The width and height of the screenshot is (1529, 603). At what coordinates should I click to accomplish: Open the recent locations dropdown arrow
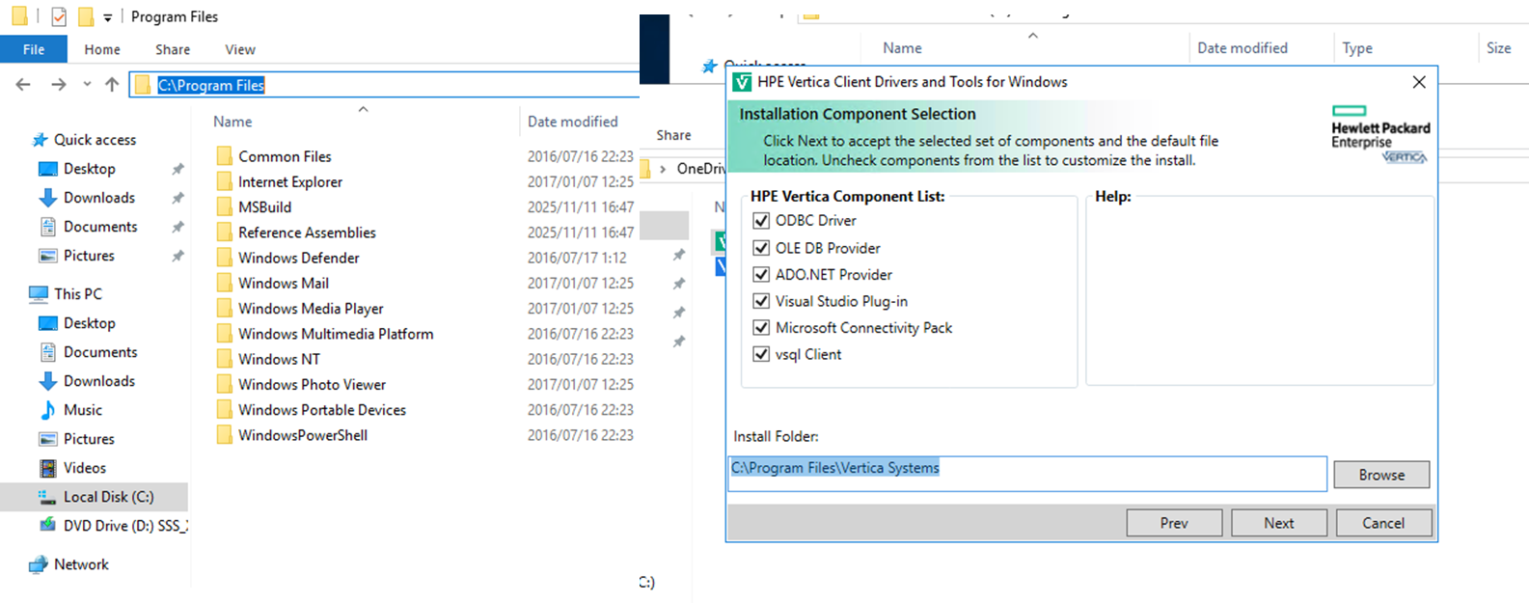click(87, 85)
